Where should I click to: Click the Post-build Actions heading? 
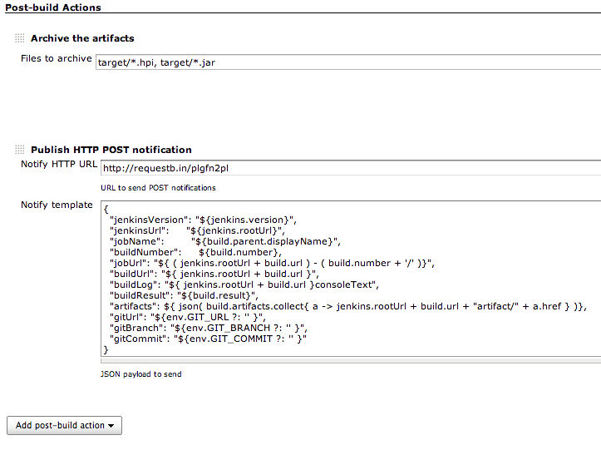click(53, 7)
